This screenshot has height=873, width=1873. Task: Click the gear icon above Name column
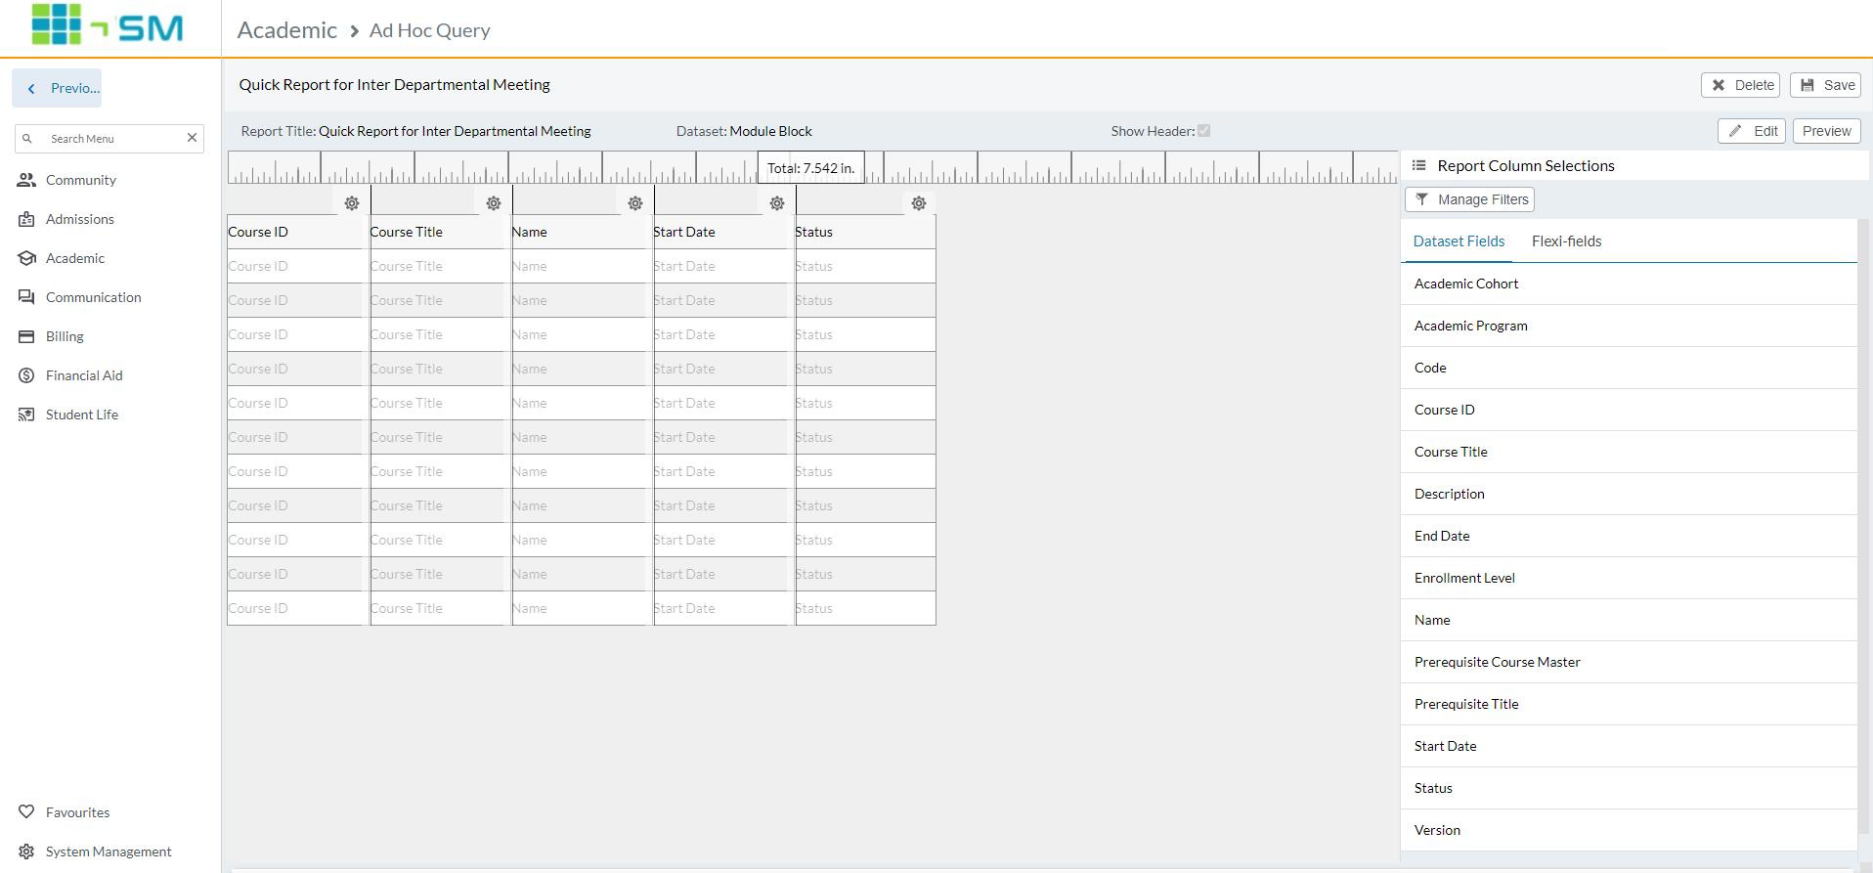(635, 203)
